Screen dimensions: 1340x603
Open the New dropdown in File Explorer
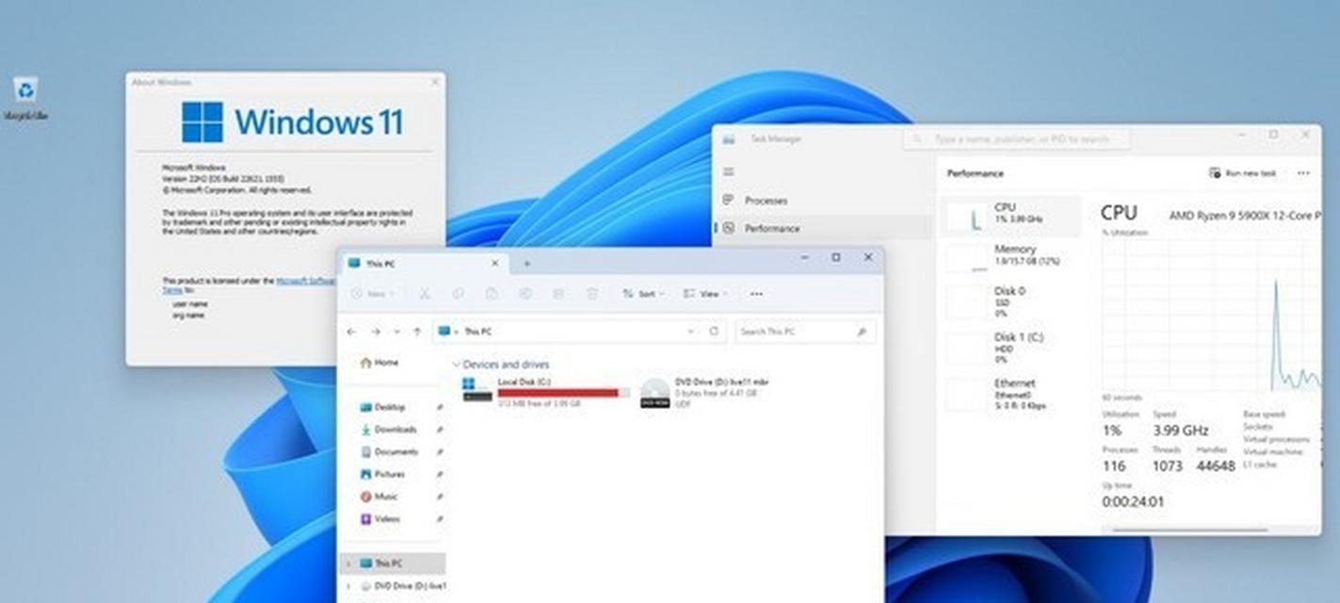click(374, 294)
